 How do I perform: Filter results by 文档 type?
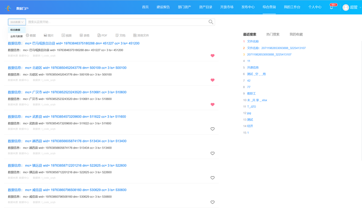coord(120,35)
